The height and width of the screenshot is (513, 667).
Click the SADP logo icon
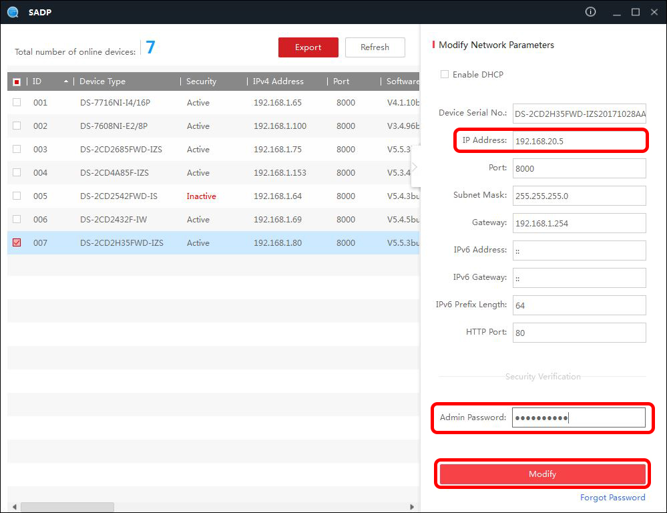coord(13,12)
